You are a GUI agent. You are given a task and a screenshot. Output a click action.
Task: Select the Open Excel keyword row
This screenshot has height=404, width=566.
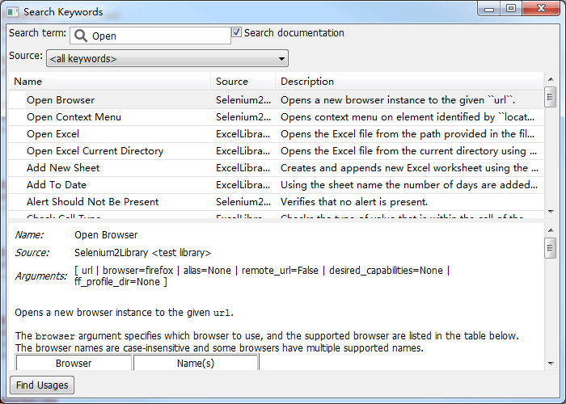(x=277, y=134)
